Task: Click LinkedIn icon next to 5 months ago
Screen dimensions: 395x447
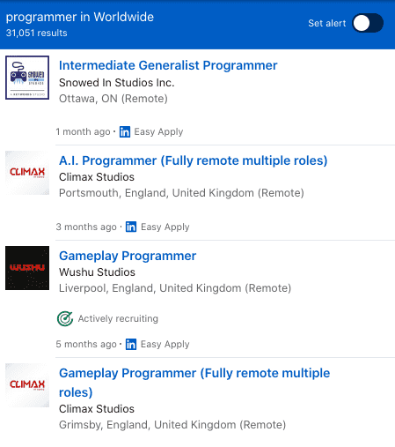Action: click(131, 344)
